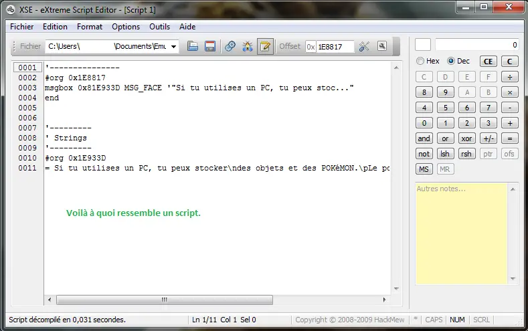This screenshot has width=528, height=331.
Task: Click the minus button on calculator
Action: click(510, 108)
